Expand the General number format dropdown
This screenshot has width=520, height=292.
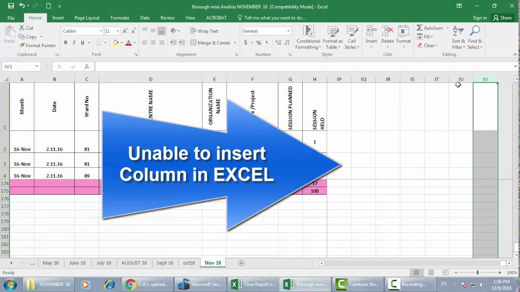pyautogui.click(x=288, y=31)
